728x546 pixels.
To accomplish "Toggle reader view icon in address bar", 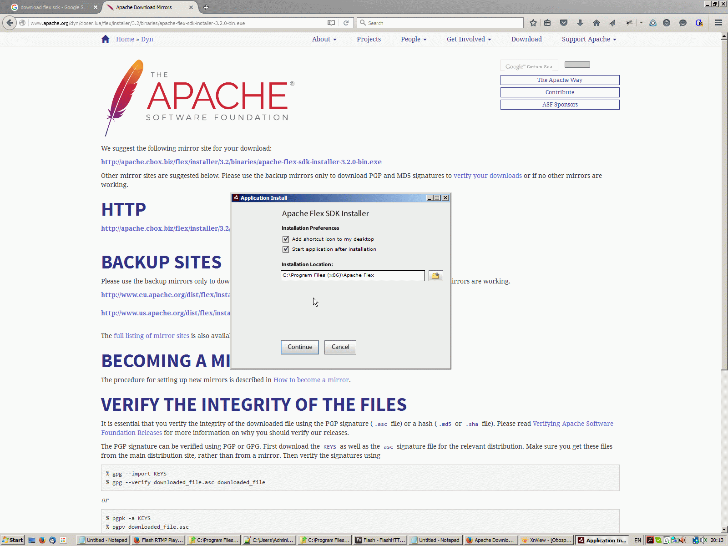I will [331, 23].
